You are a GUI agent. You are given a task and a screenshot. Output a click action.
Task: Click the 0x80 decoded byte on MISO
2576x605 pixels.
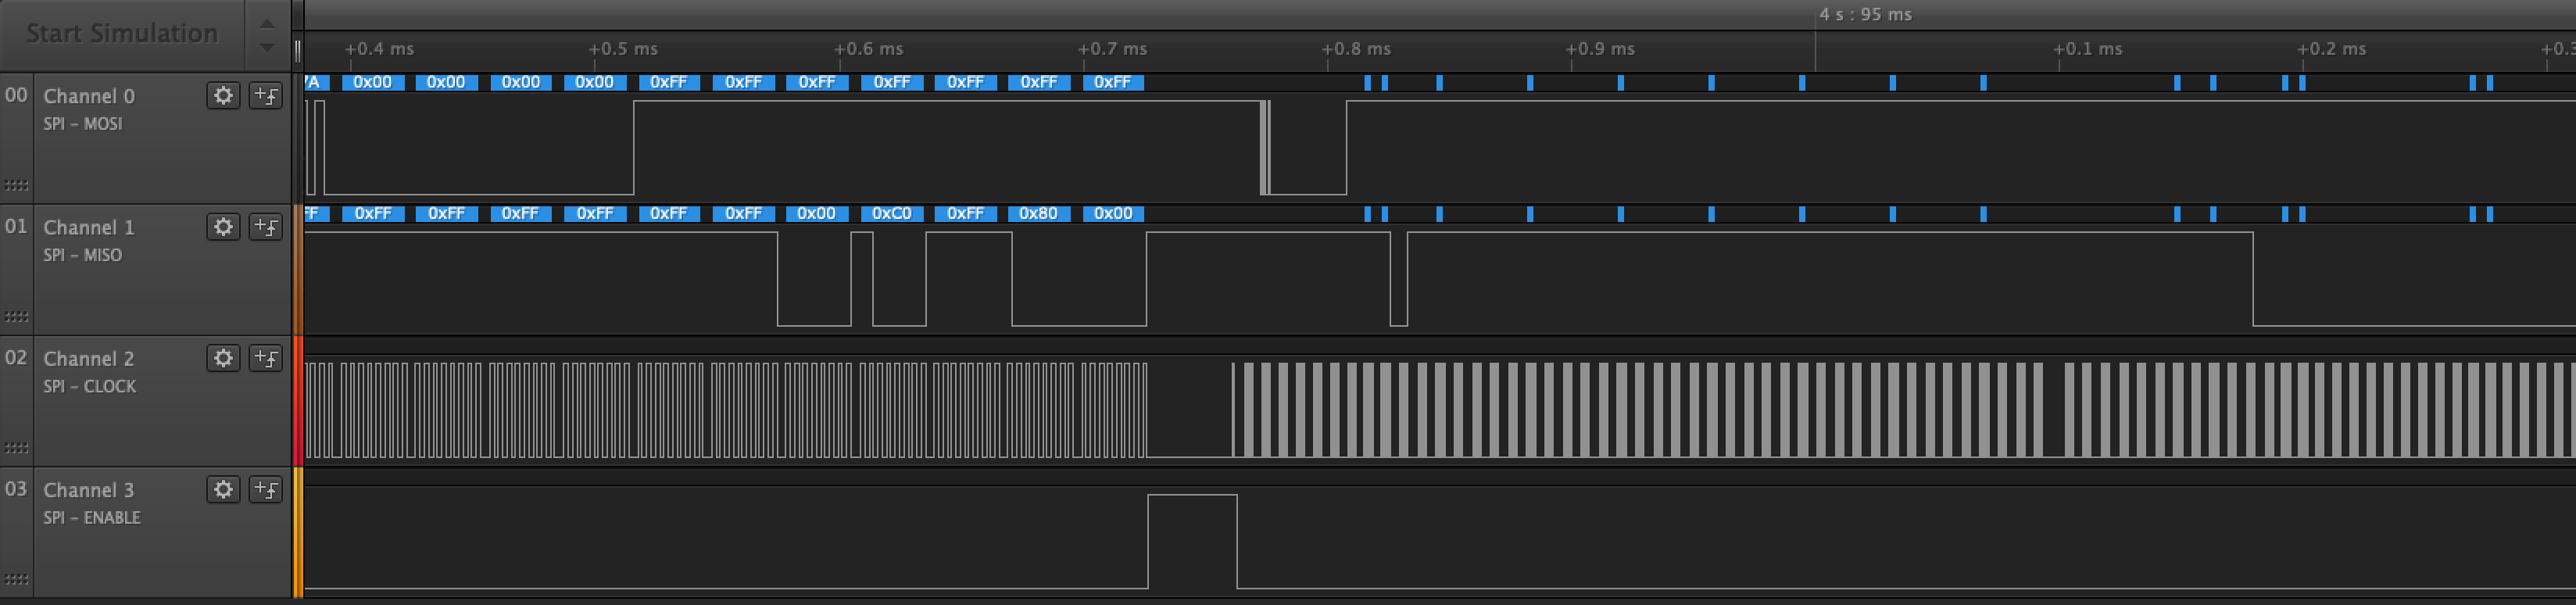(1038, 213)
